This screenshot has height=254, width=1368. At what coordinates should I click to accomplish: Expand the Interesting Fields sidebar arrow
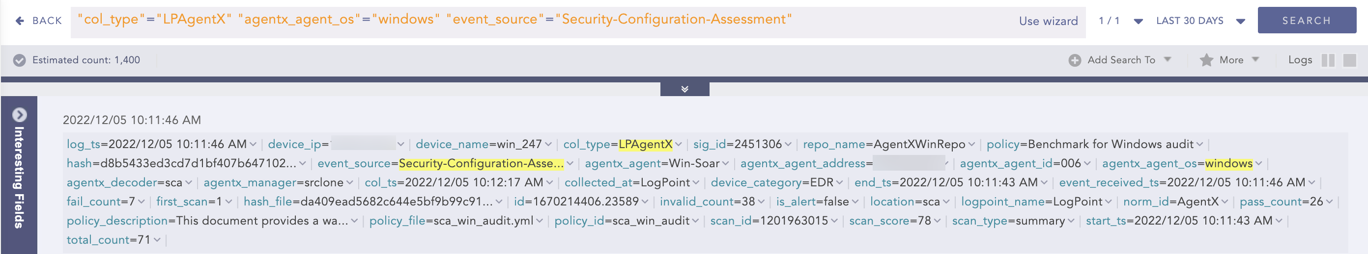coord(20,115)
